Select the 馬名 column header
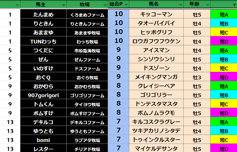The image size is (237, 152). [154, 4]
